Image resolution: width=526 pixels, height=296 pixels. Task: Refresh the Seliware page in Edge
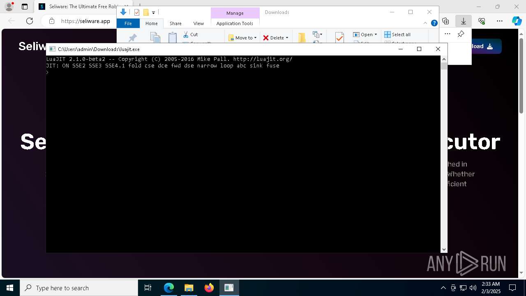30,21
